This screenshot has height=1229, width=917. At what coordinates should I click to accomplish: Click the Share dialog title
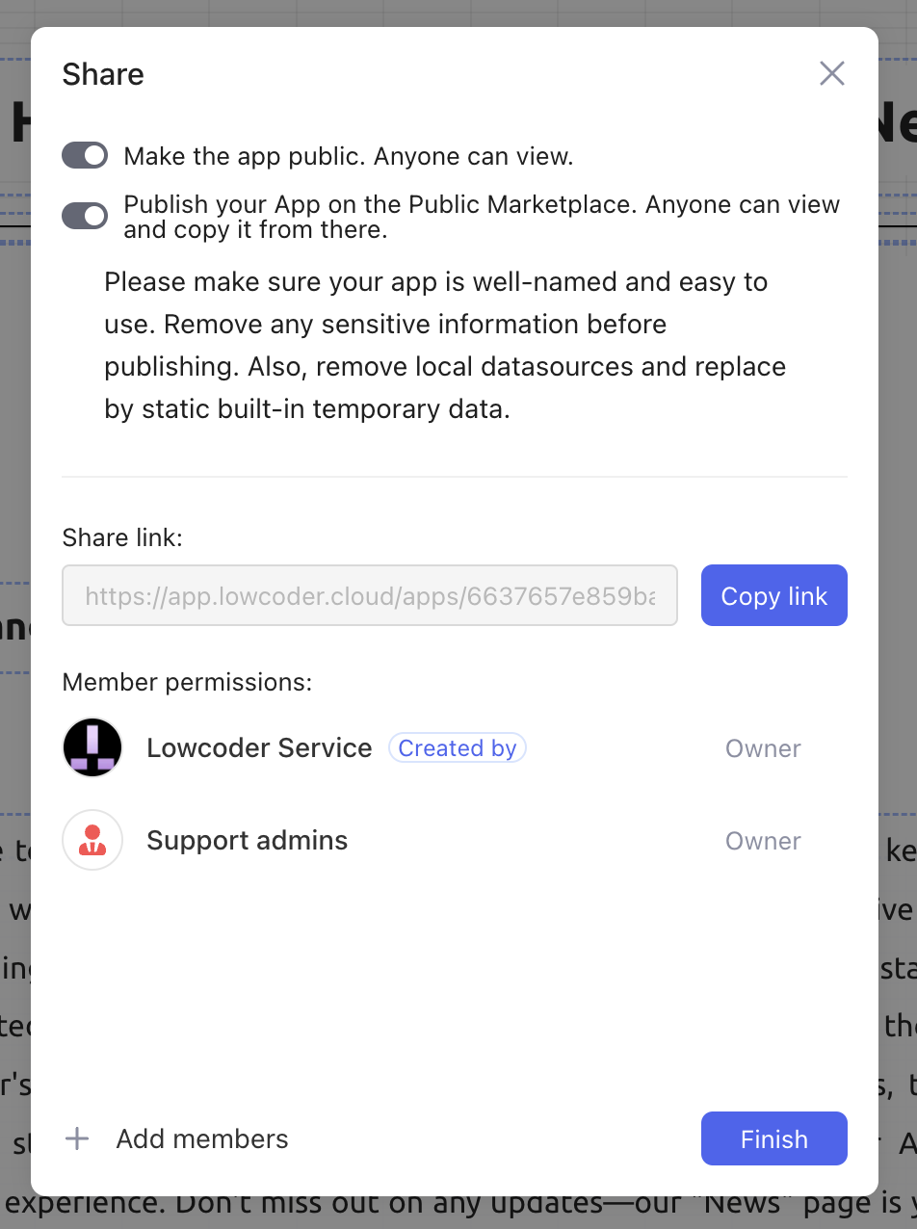(x=103, y=74)
